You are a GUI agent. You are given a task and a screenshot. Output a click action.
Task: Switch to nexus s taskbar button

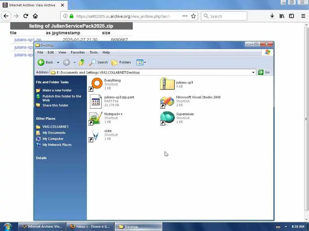90,226
